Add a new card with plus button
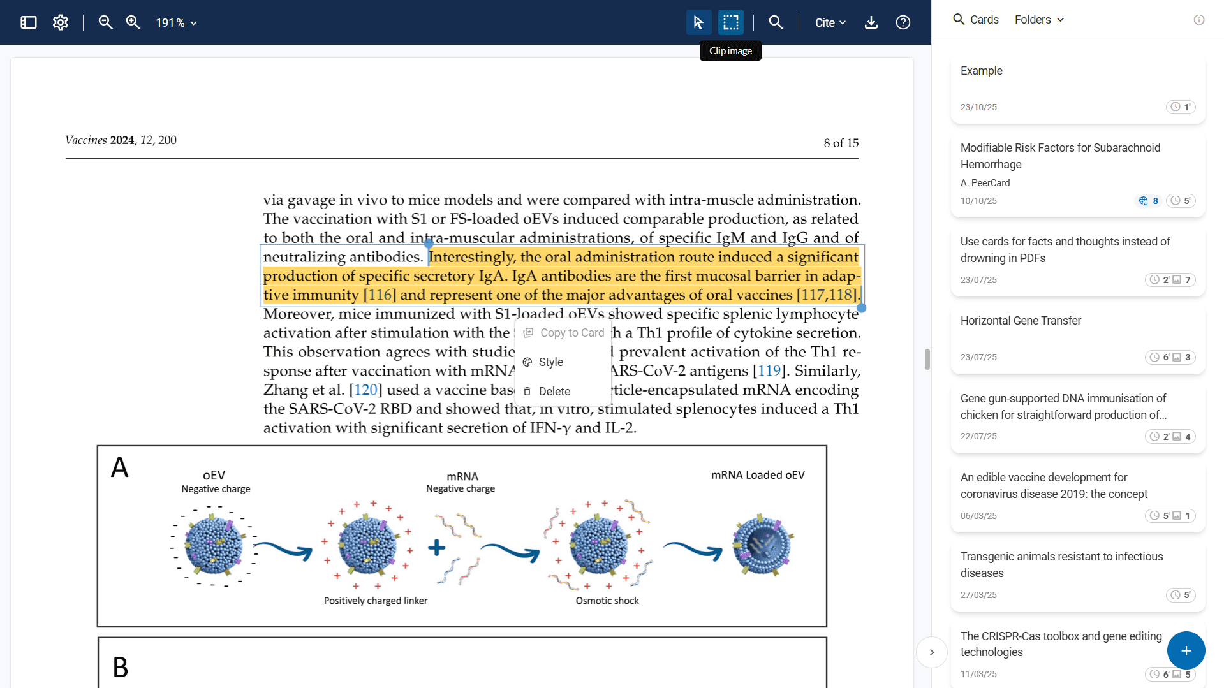1224x688 pixels. click(x=1186, y=650)
